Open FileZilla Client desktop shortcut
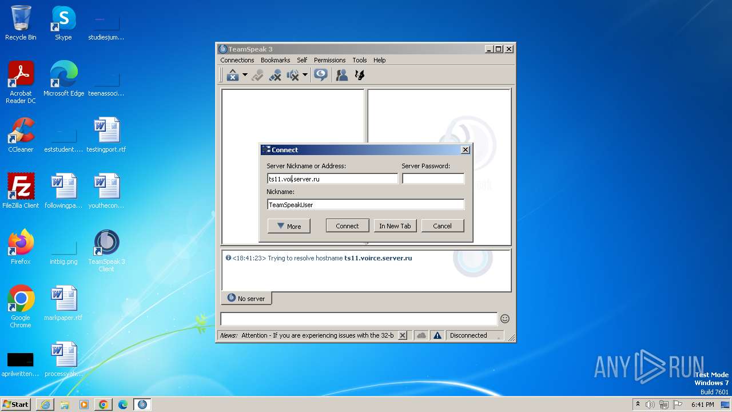732x412 pixels. pyautogui.click(x=21, y=191)
